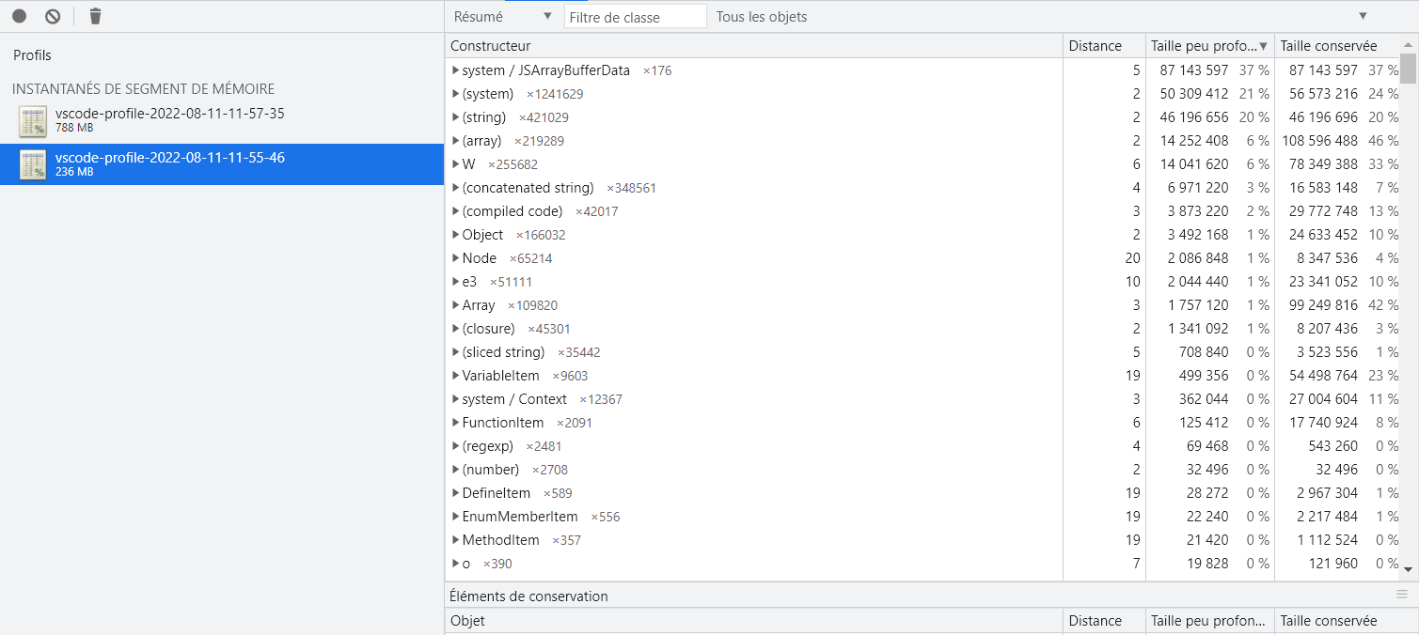Screen dimensions: 1419x635
Task: Expand the o ×390 row
Action: pos(455,564)
